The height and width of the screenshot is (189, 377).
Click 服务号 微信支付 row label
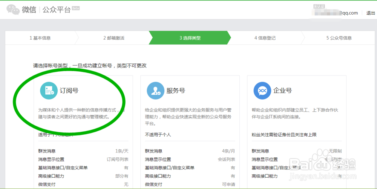tap(154, 185)
